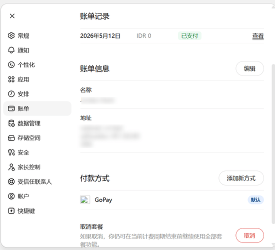Image resolution: width=275 pixels, height=250 pixels.
Task: Click the 常规 gear icon
Action: tap(11, 35)
